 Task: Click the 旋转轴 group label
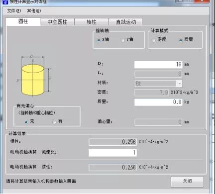pos(102,31)
